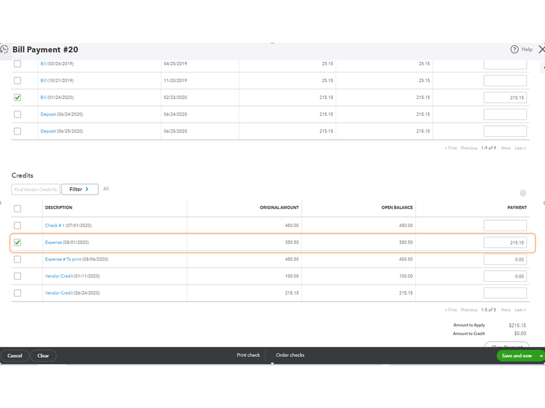545x408 pixels.
Task: Uncheck the Bill (01/24/2020) checkbox
Action: point(17,98)
